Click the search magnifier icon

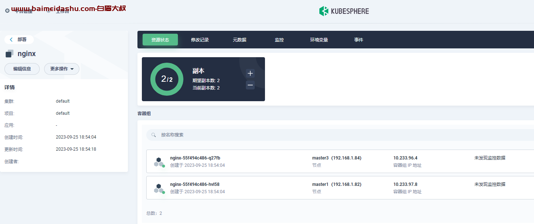154,135
